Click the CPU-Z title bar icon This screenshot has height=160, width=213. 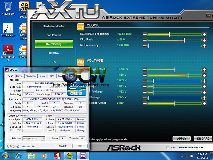pos(7,70)
